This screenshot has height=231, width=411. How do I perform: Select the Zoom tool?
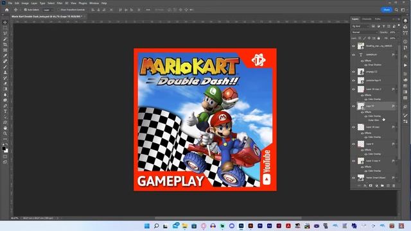tap(5, 133)
